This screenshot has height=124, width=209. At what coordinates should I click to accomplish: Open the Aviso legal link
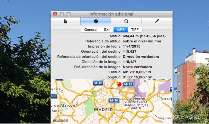60,120
